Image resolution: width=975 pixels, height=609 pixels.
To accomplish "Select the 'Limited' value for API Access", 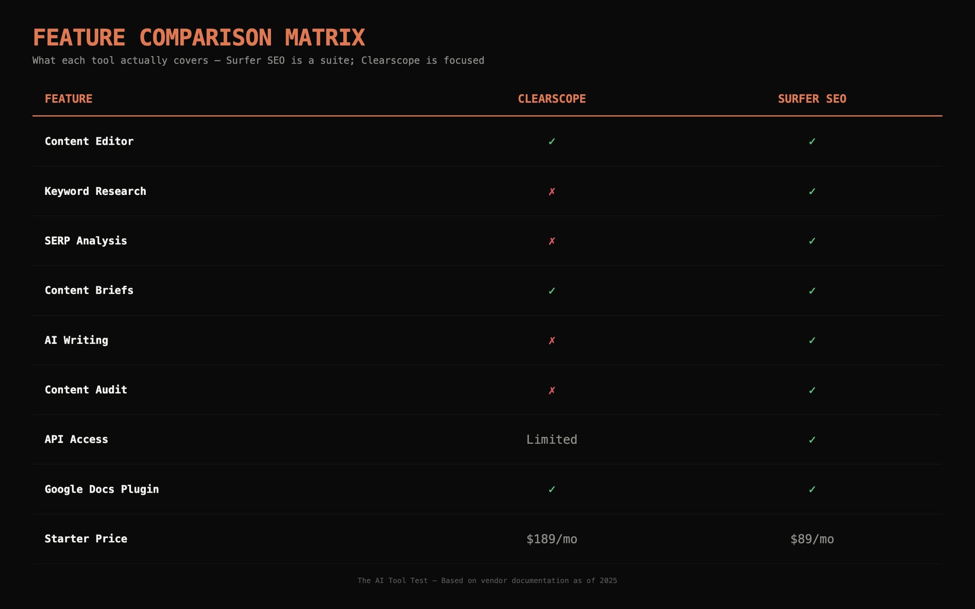I will 552,439.
